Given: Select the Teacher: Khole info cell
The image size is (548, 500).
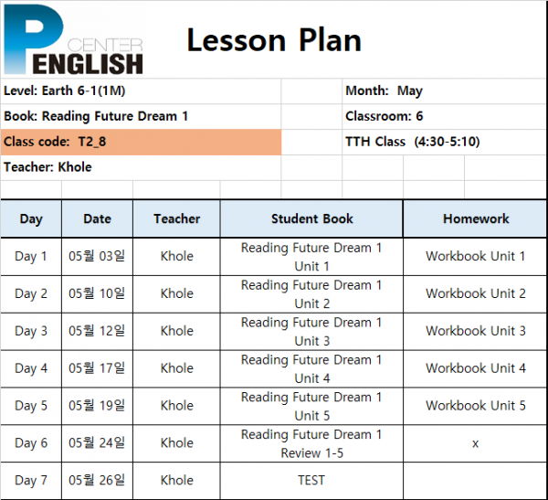Looking at the screenshot, I should coord(141,167).
